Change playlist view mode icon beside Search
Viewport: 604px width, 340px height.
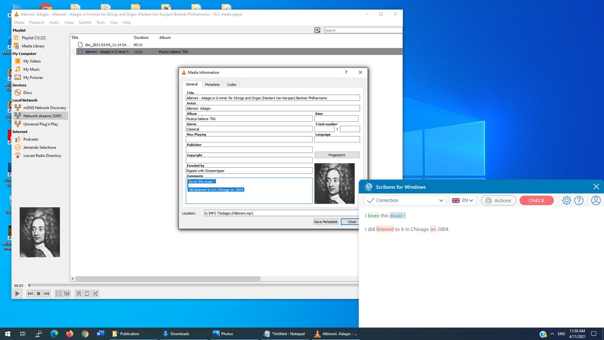point(317,30)
